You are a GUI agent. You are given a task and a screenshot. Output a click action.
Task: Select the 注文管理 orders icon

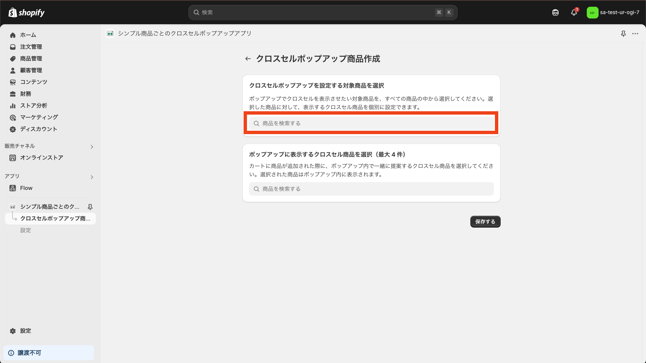[12, 47]
